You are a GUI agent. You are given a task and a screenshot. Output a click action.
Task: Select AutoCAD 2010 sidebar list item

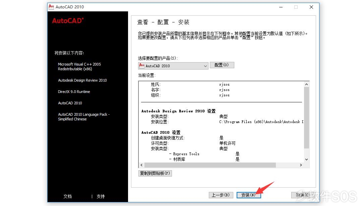[70, 103]
